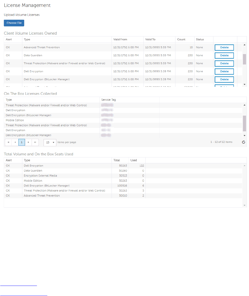The image size is (249, 296).
Task: Select Data Guardian row in totals table
Action: click(123, 171)
